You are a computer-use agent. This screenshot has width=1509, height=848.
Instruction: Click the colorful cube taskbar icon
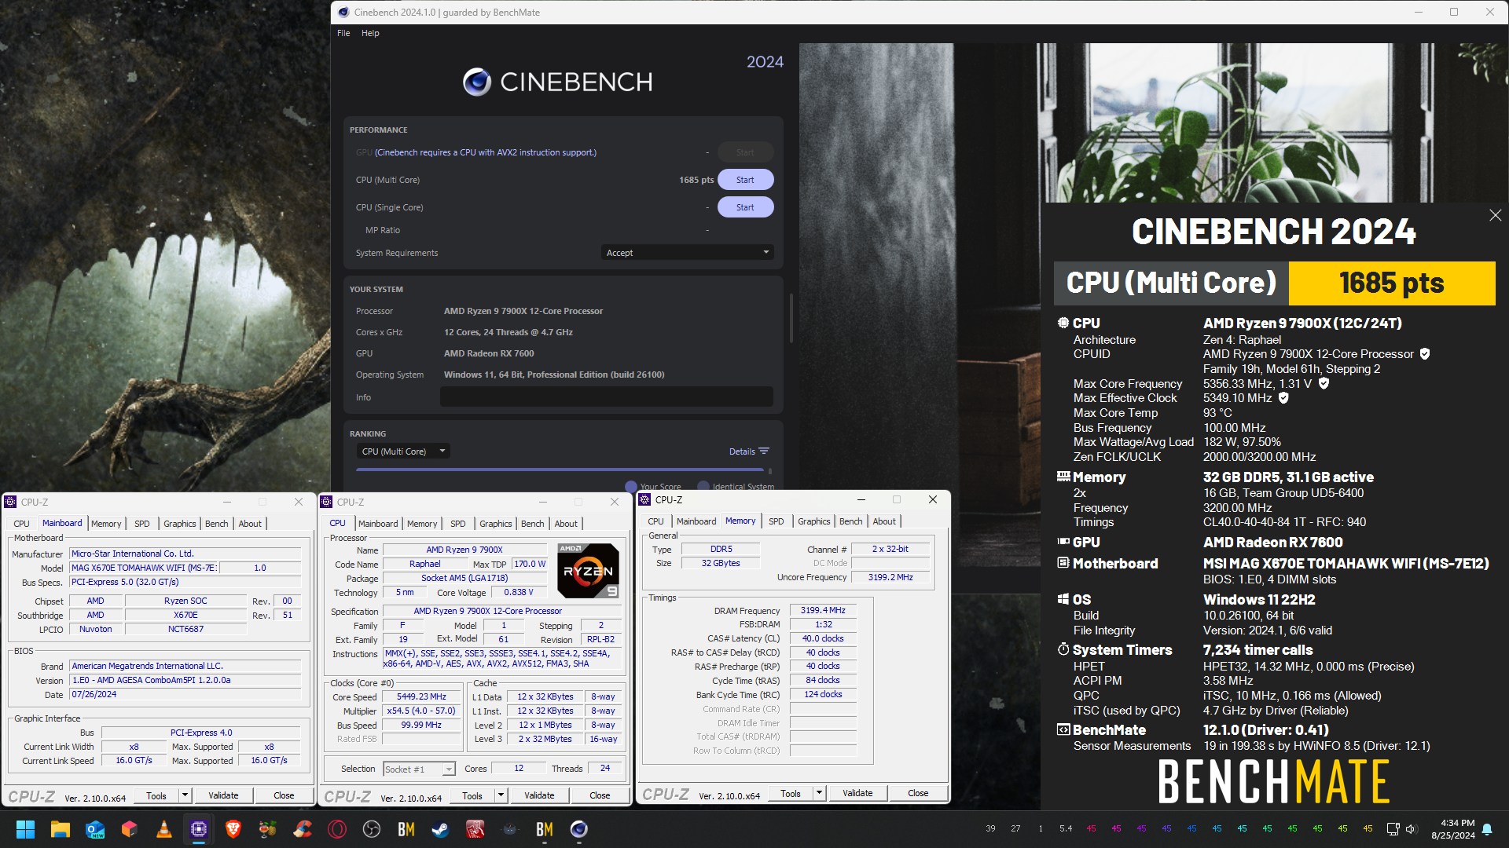[129, 829]
